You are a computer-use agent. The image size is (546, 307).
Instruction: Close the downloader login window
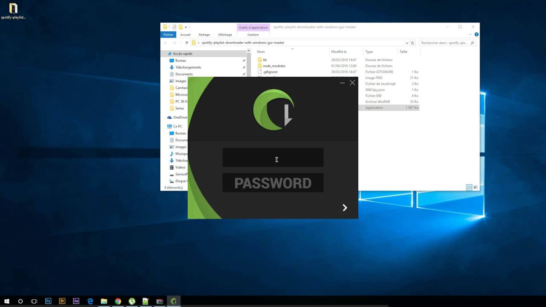(352, 83)
